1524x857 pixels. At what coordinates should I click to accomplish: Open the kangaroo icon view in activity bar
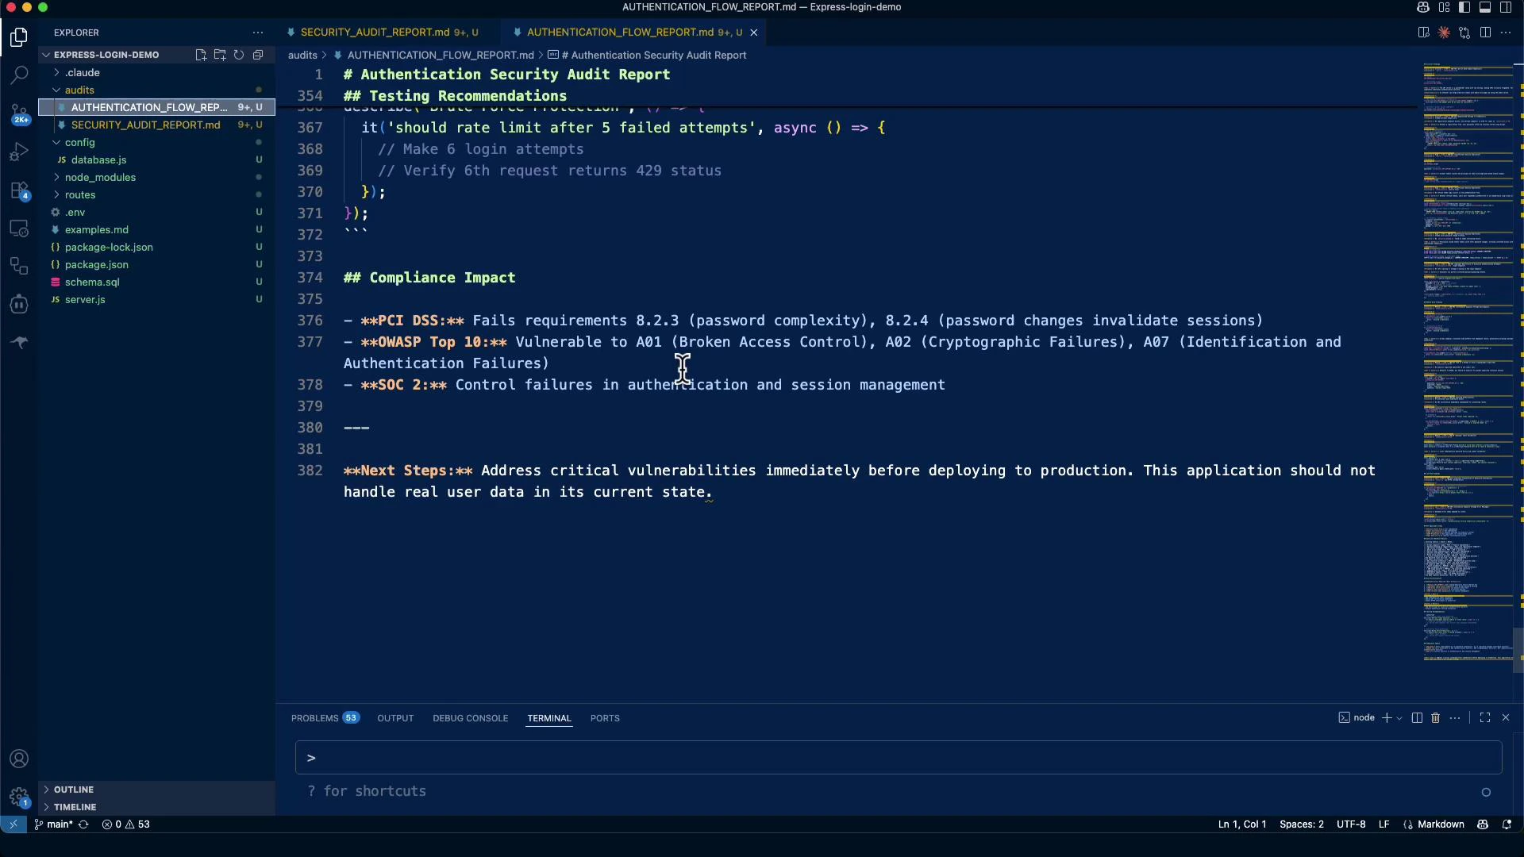[19, 342]
